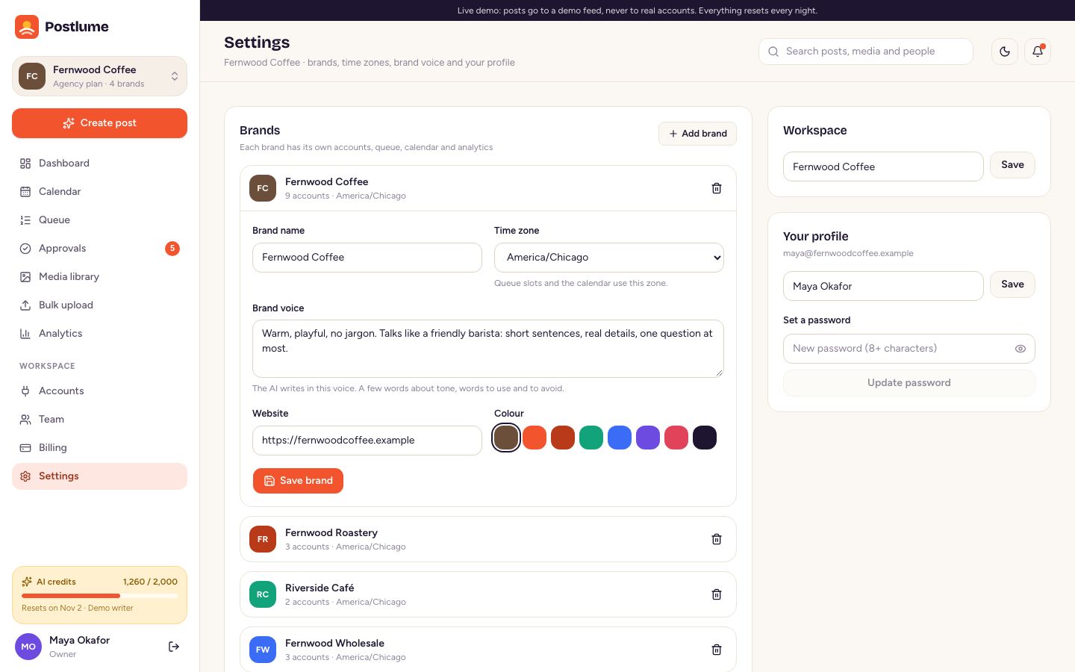Show password with the eye icon
The height and width of the screenshot is (672, 1075).
point(1021,349)
